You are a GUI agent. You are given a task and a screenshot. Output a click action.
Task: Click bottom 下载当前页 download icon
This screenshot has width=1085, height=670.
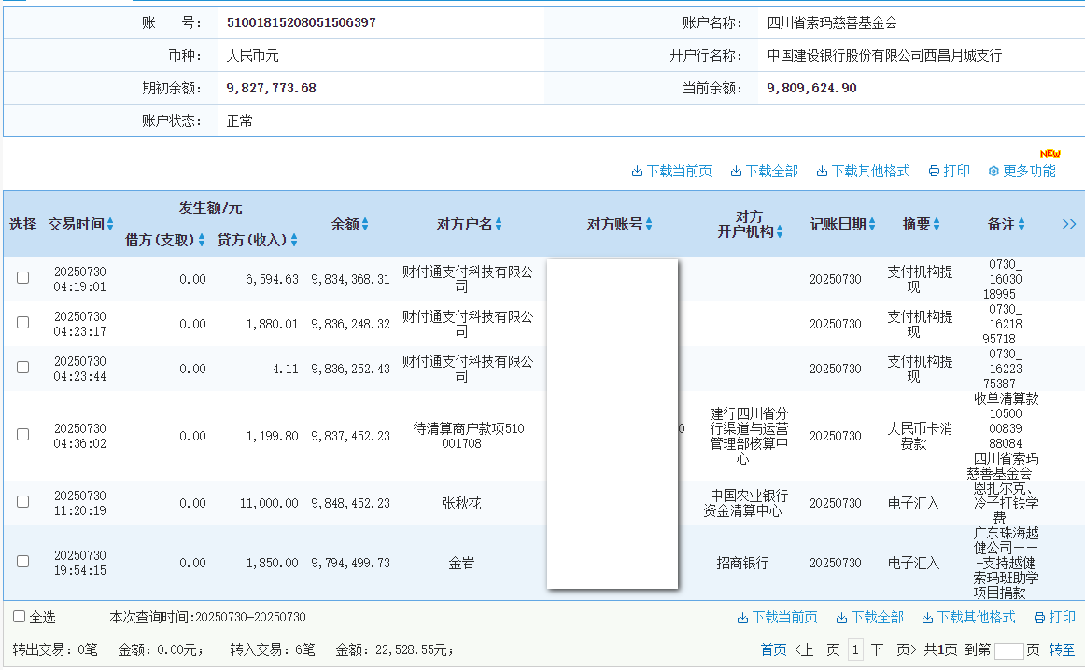point(742,618)
